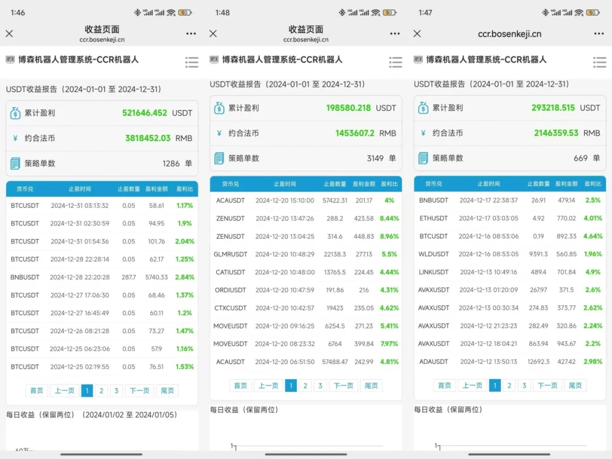Image resolution: width=612 pixels, height=459 pixels.
Task: Go to page 3 in middle panel pagination
Action: [320, 386]
